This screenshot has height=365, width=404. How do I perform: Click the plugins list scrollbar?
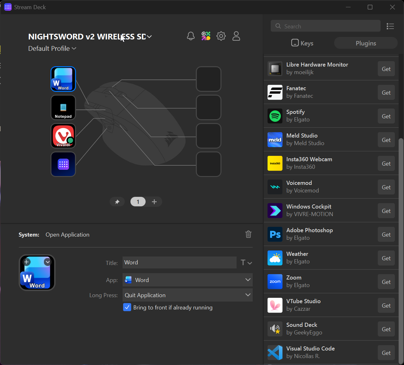click(x=401, y=251)
